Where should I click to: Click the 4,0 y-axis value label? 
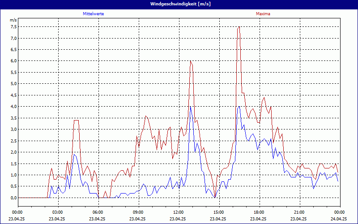[x=13, y=107]
